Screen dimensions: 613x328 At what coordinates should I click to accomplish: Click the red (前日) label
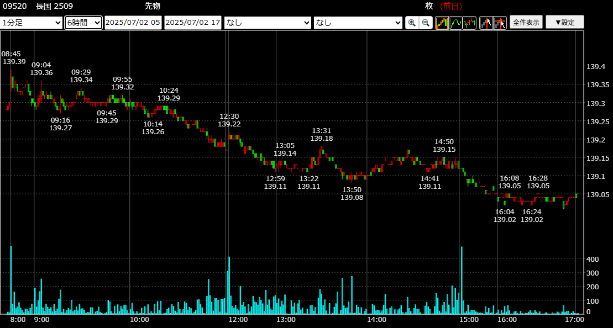click(x=451, y=6)
